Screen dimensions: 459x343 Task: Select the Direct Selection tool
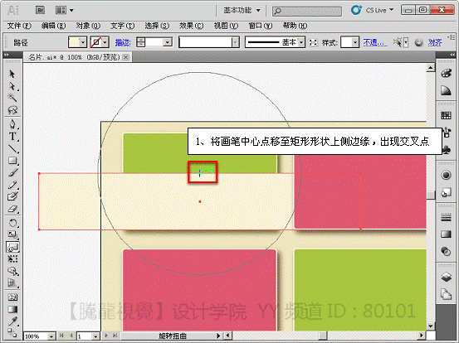click(12, 86)
